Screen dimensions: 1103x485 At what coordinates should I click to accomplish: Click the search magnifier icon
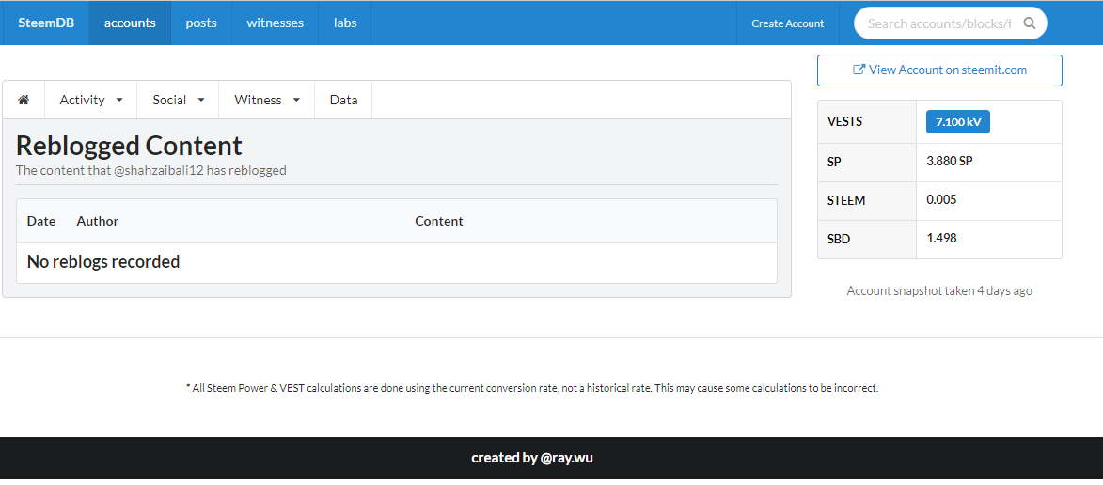1029,23
